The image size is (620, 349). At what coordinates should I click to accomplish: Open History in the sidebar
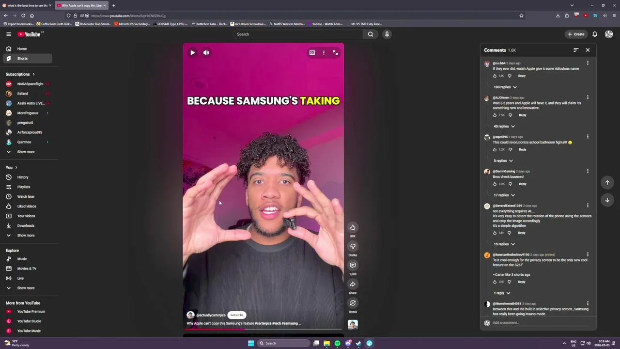tap(28, 177)
